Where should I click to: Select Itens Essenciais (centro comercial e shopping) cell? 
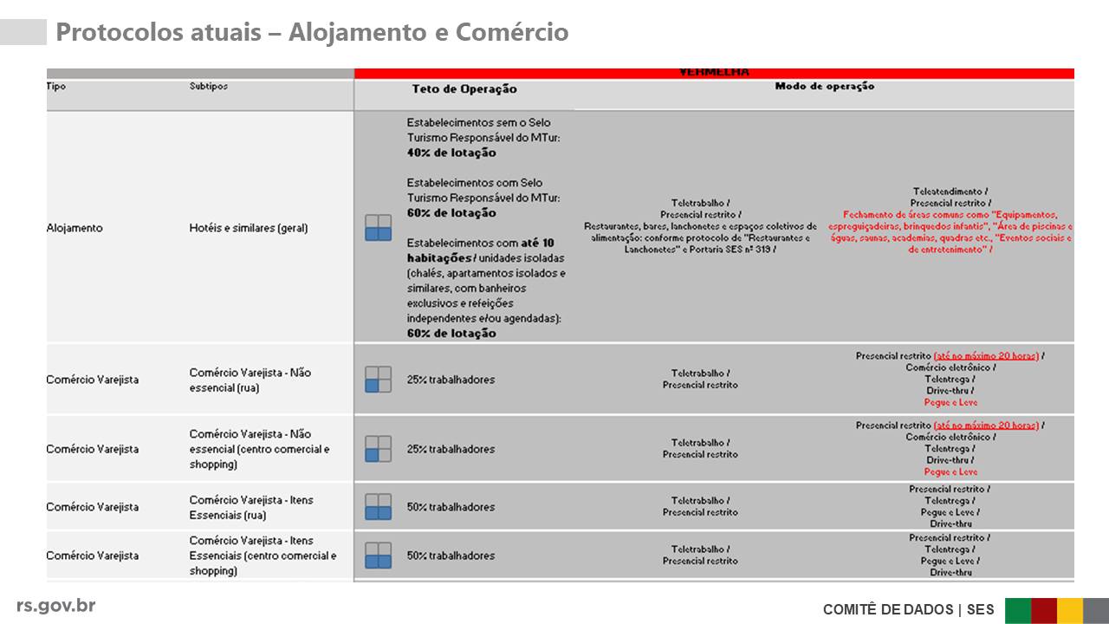263,556
